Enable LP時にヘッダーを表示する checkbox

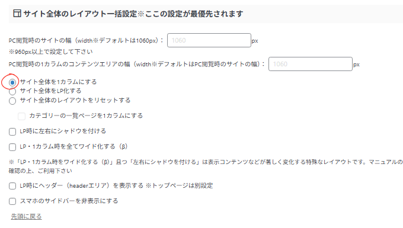point(12,186)
